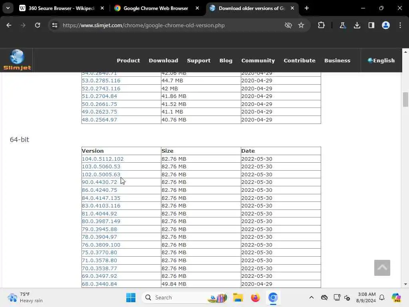
Task: Click the address bar URL
Action: tap(144, 25)
